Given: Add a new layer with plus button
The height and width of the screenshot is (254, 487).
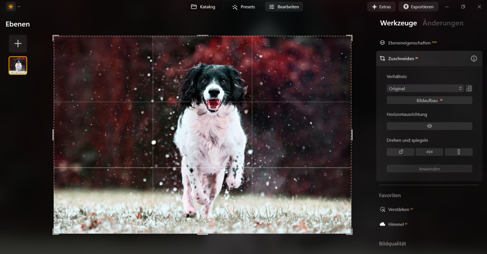Looking at the screenshot, I should [18, 43].
